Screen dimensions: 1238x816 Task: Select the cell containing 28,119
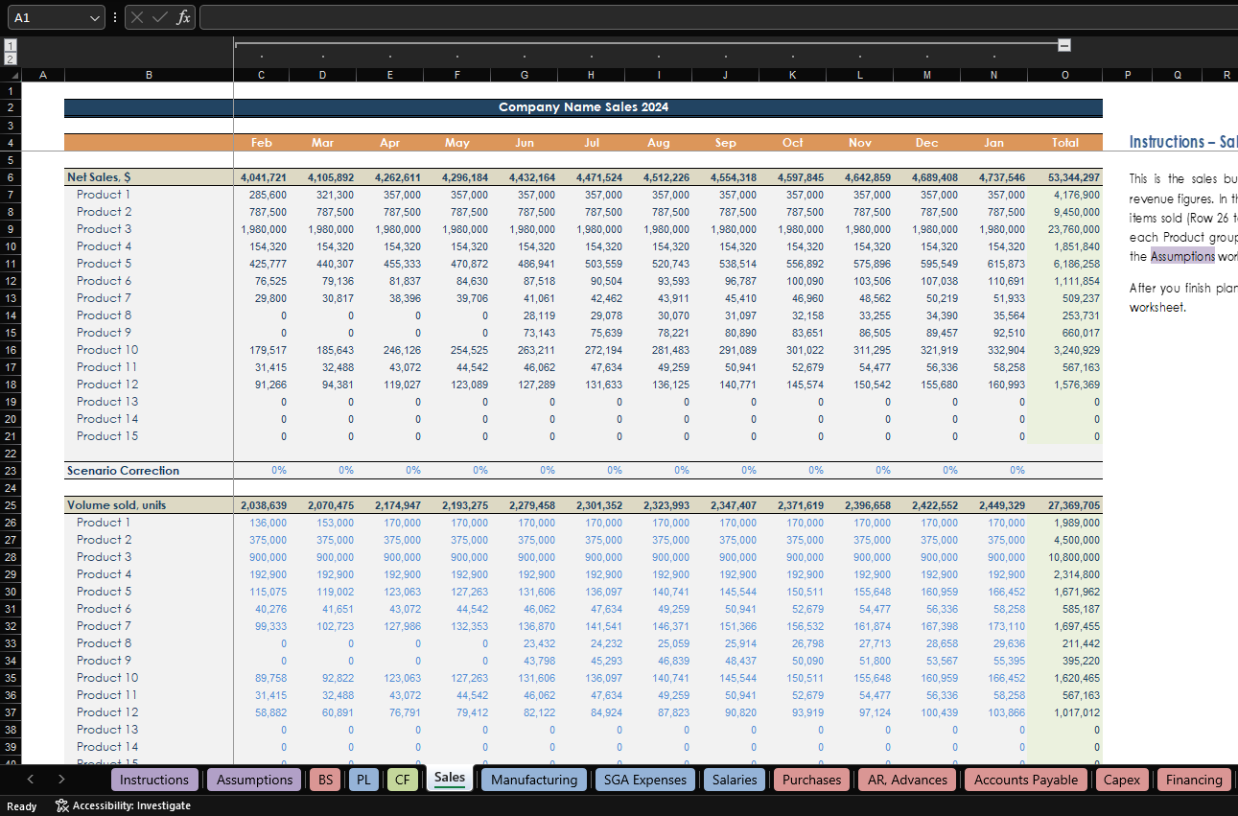(x=524, y=315)
